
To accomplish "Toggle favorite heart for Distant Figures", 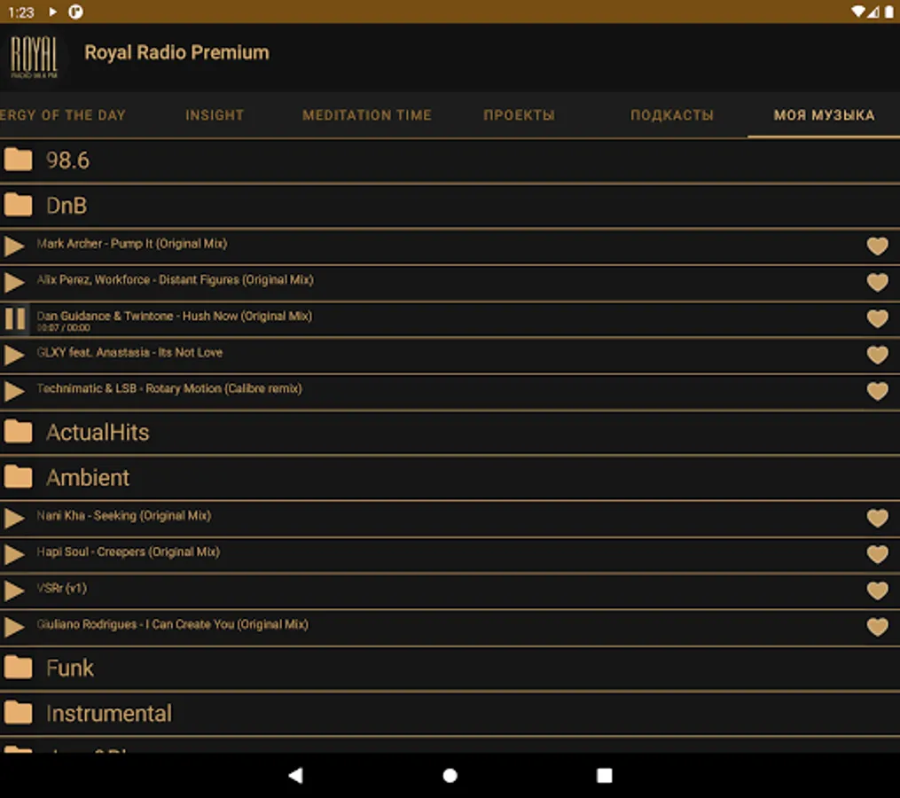I will click(x=877, y=283).
